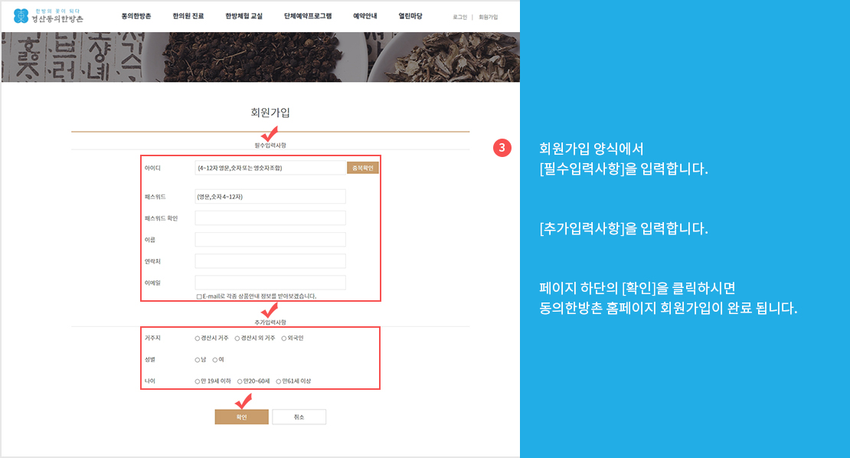The height and width of the screenshot is (458, 850).
Task: Click the 회원가입 page title
Action: click(x=270, y=113)
